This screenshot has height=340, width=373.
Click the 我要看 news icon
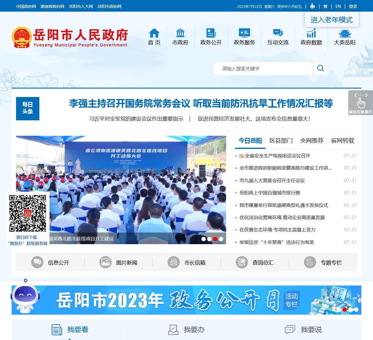[x=57, y=330]
